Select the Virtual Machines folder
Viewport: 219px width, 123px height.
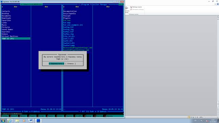point(10,36)
